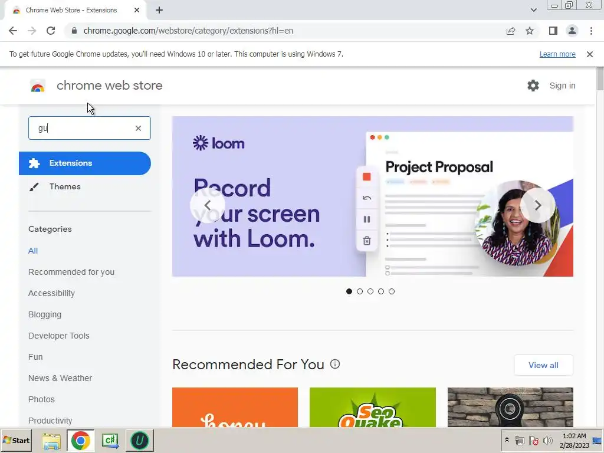Open the Productivity category
The width and height of the screenshot is (604, 453).
click(51, 421)
